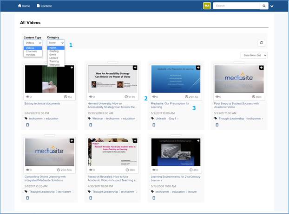Click film icon under Harvard University video
This screenshot has height=214, width=289.
pyautogui.click(x=91, y=125)
